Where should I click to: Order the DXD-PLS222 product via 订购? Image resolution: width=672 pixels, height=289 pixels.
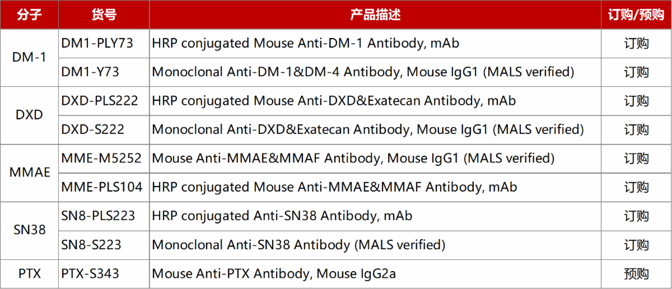click(x=636, y=101)
